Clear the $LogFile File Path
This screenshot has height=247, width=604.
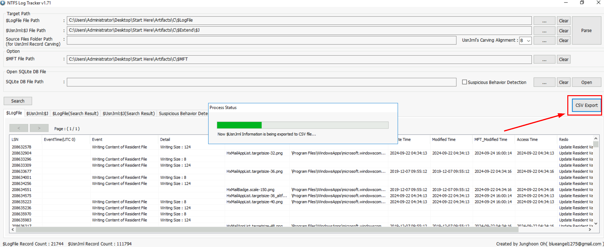point(564,21)
